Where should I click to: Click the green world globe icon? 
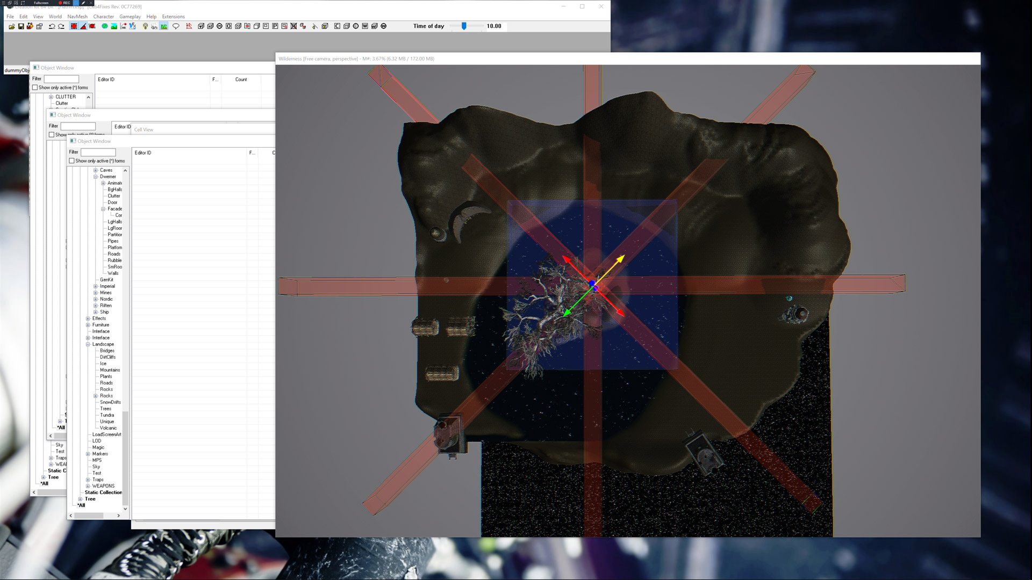point(105,26)
